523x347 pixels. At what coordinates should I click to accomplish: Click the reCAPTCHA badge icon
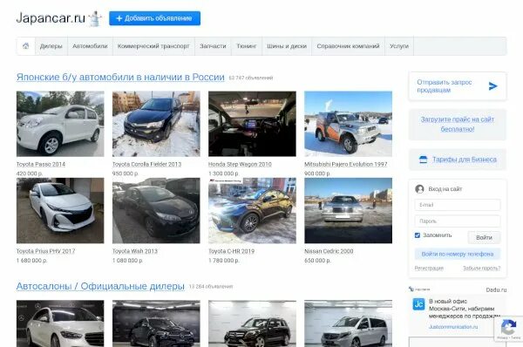(508, 328)
